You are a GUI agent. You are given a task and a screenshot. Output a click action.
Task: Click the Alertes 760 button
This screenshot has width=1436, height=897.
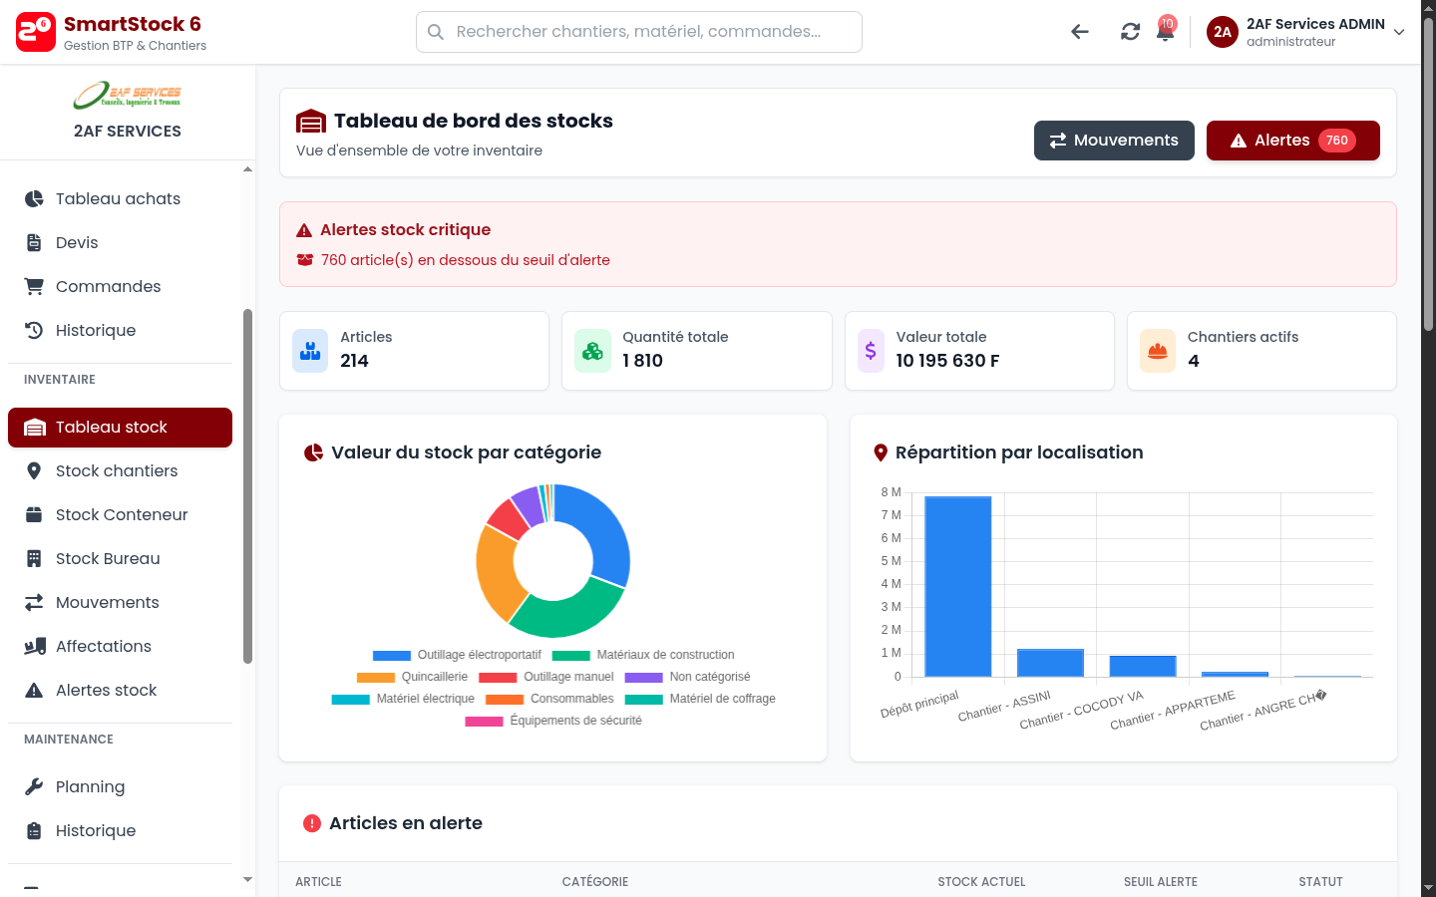tap(1292, 141)
